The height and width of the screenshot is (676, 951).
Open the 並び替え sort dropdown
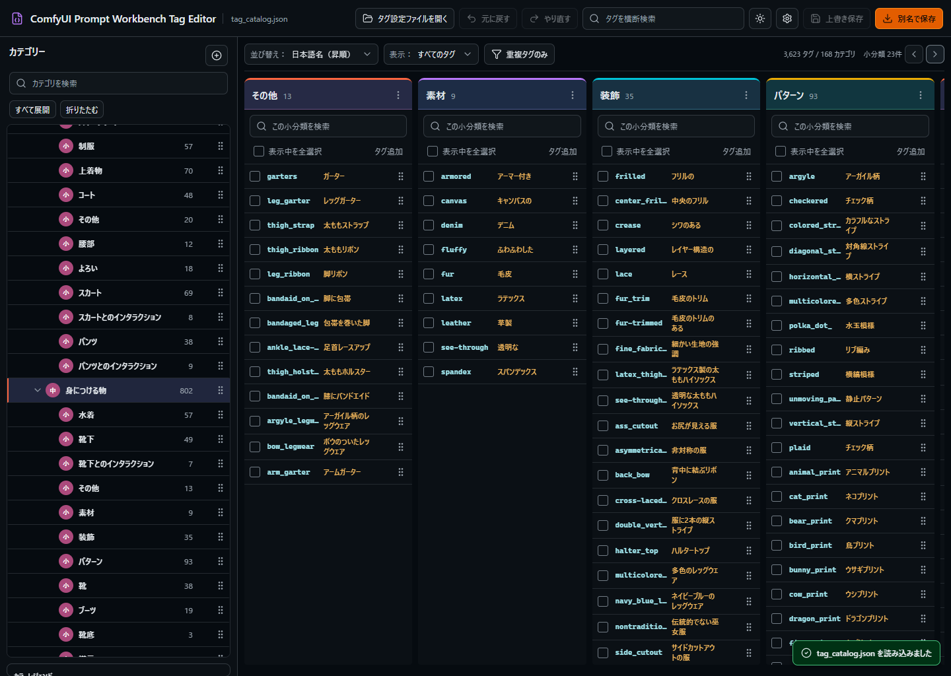pyautogui.click(x=311, y=54)
